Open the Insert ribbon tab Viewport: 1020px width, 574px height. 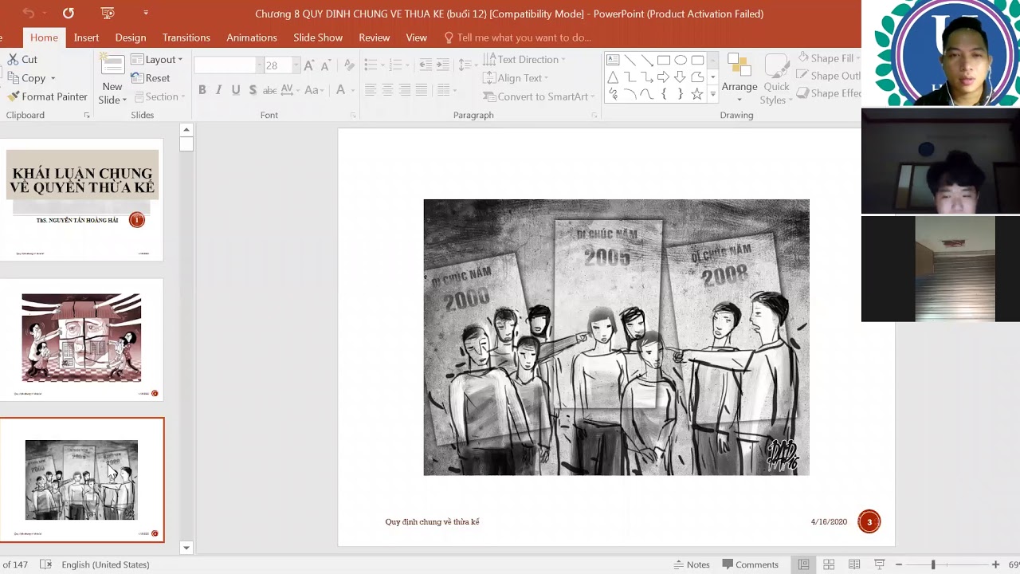tap(86, 37)
